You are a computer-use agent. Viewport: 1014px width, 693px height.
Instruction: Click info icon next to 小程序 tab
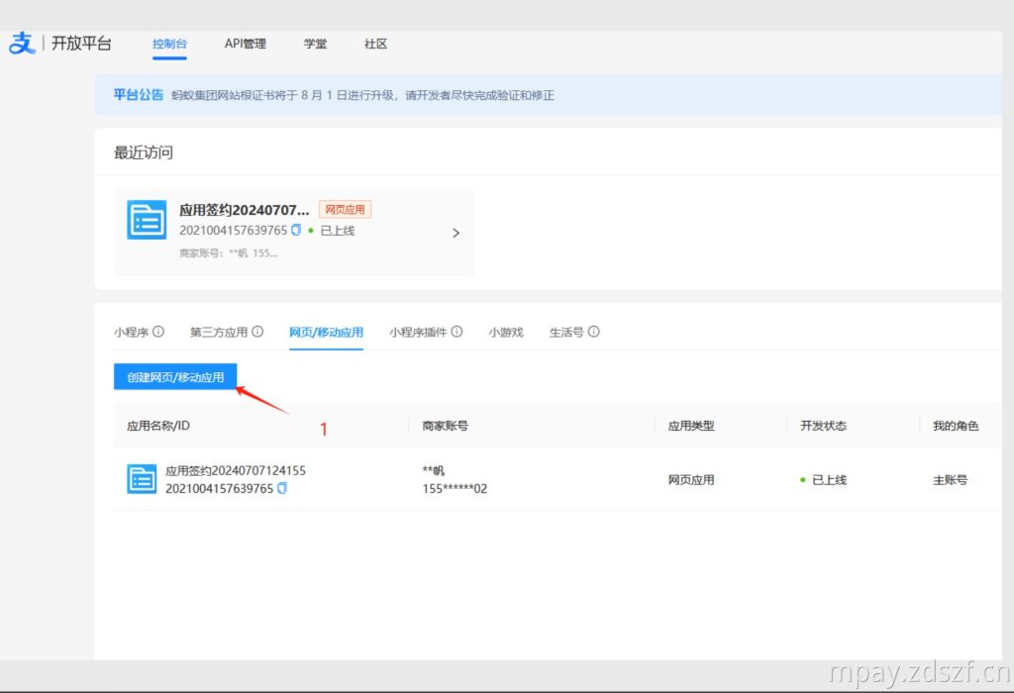pos(158,333)
